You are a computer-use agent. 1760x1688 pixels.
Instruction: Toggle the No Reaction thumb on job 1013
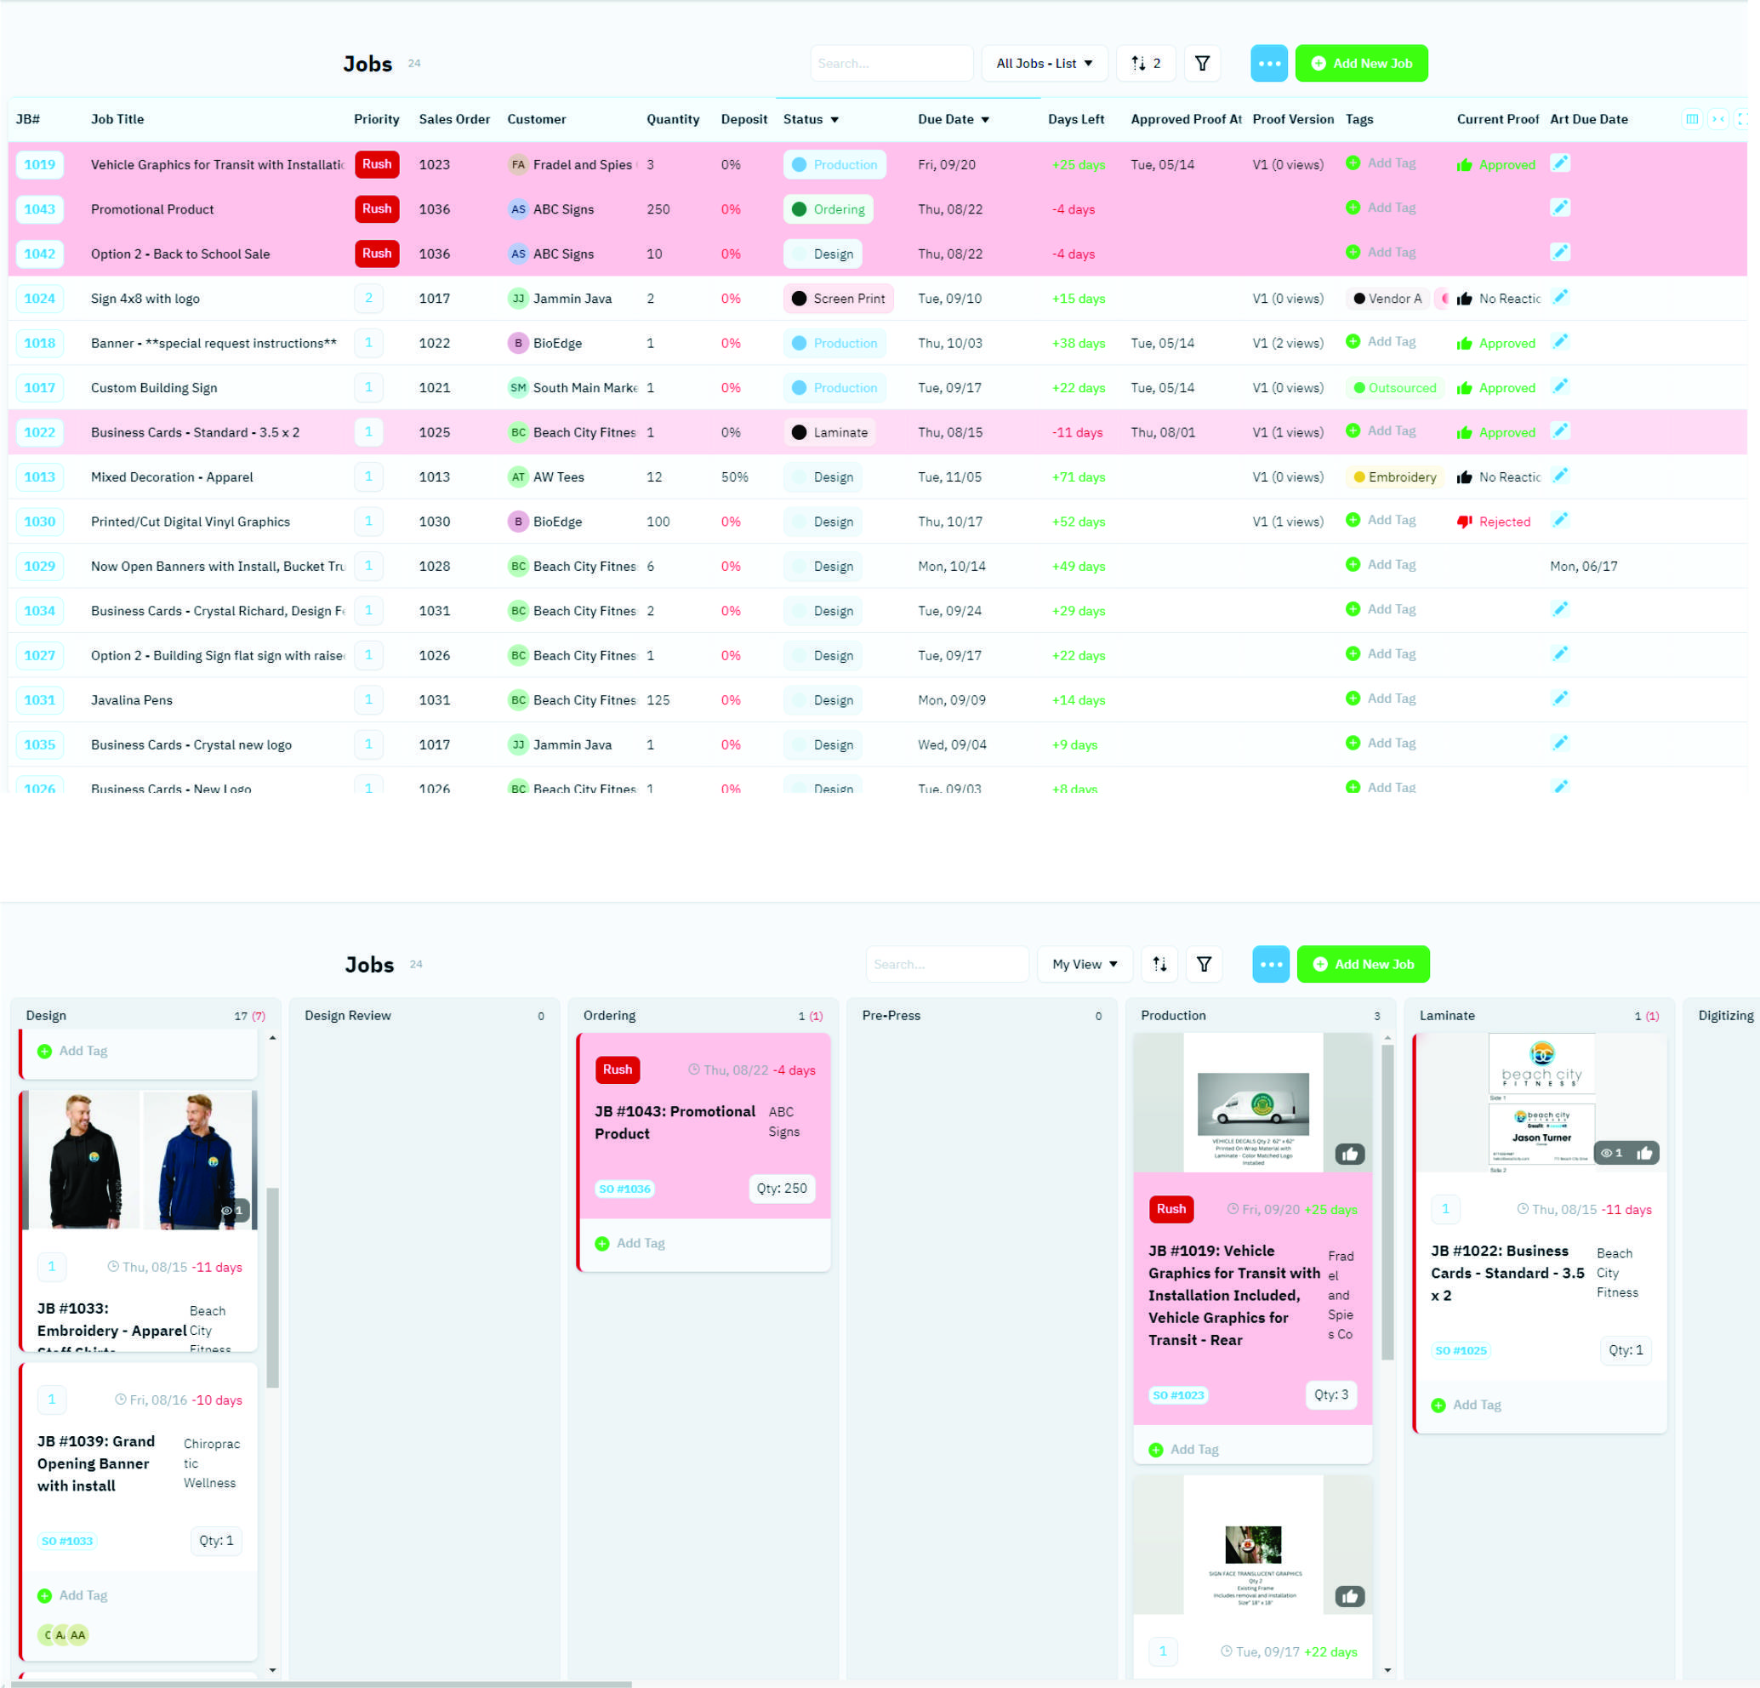pyautogui.click(x=1466, y=476)
